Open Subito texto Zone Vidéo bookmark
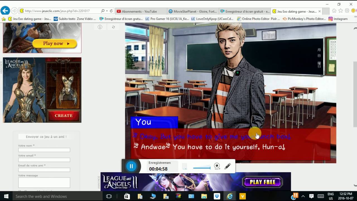Screen dimensions: 357x201 click(75, 19)
